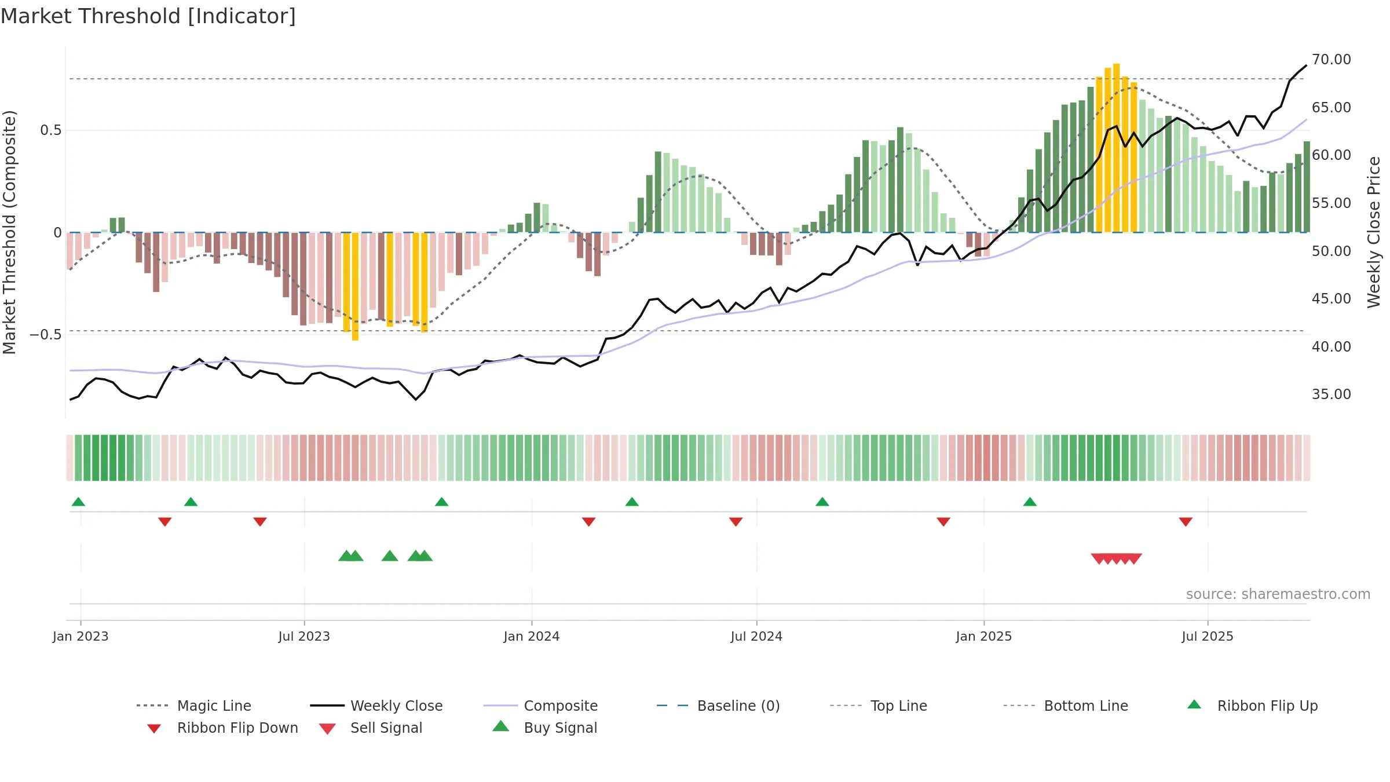The width and height of the screenshot is (1390, 782).
Task: Click the '−0.5' left axis label
Action: (x=45, y=335)
